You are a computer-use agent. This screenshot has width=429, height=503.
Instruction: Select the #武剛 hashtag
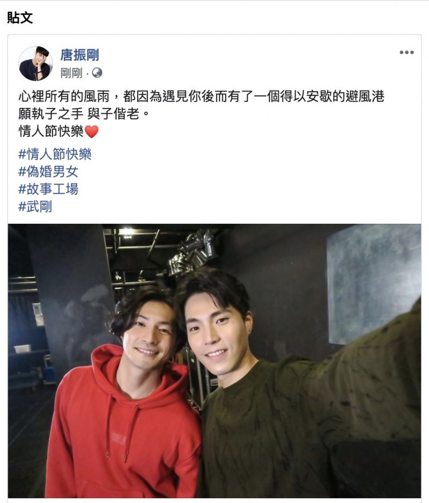tap(35, 207)
